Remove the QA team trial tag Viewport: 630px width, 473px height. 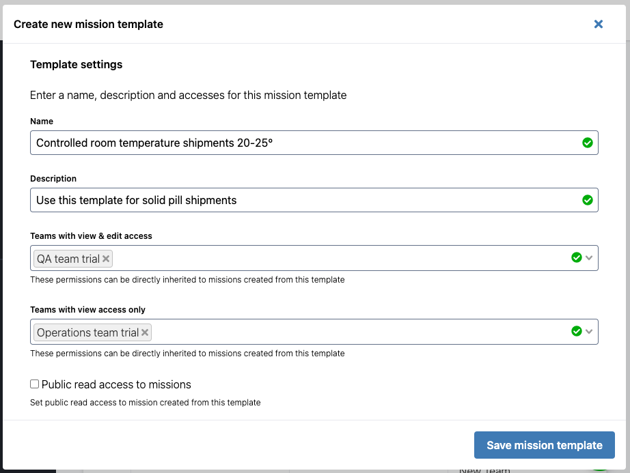106,259
